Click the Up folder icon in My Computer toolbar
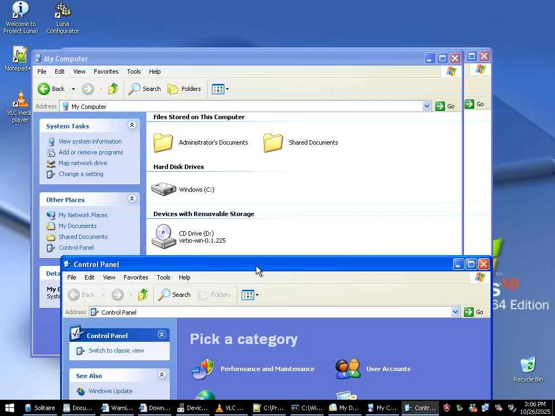This screenshot has width=555, height=416. coord(113,89)
